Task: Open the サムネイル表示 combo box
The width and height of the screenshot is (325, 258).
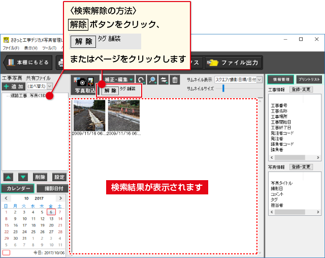Action: pos(238,79)
